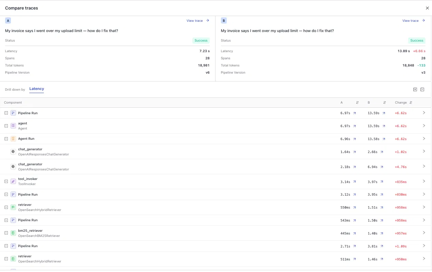Collapse the Pipeline Run row showing 543ms

(6, 220)
